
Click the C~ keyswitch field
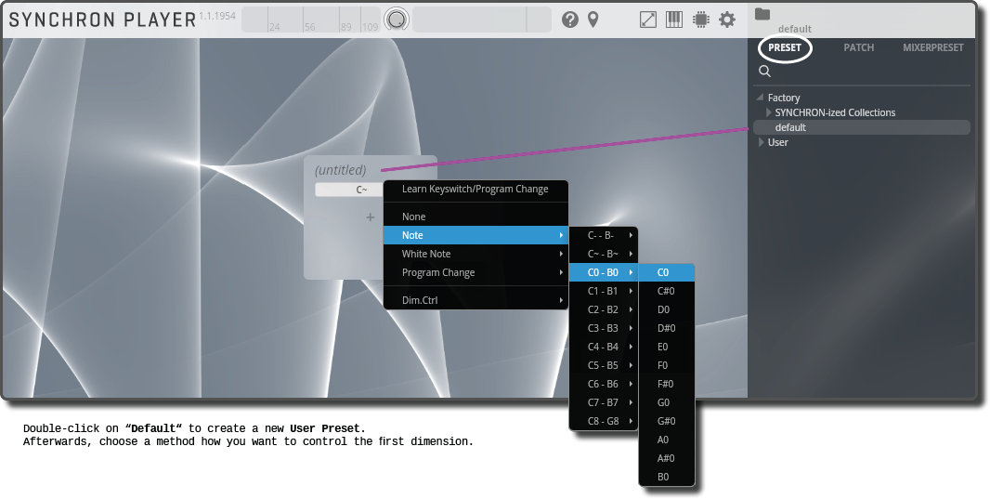coord(350,190)
